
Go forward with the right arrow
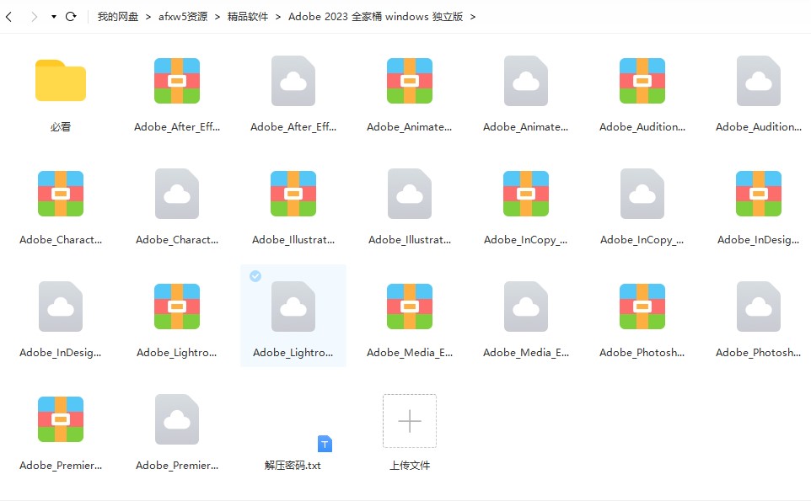point(34,17)
